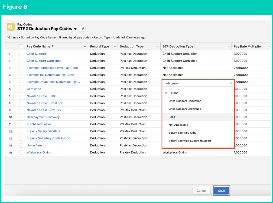Select the Novated Lease - GST row checkbox
Screen dimensions: 273x203
coord(21,96)
